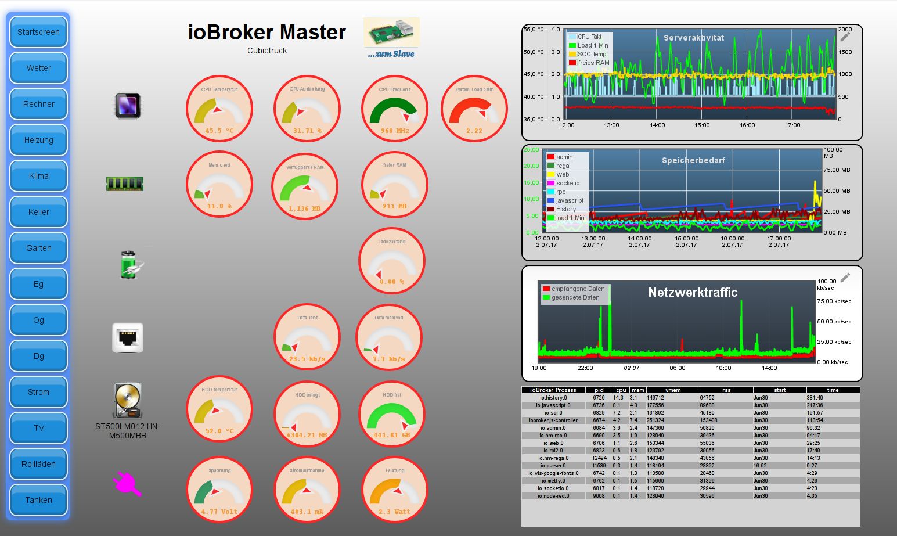Image resolution: width=897 pixels, height=536 pixels.
Task: Open the Wetter page
Action: [38, 69]
